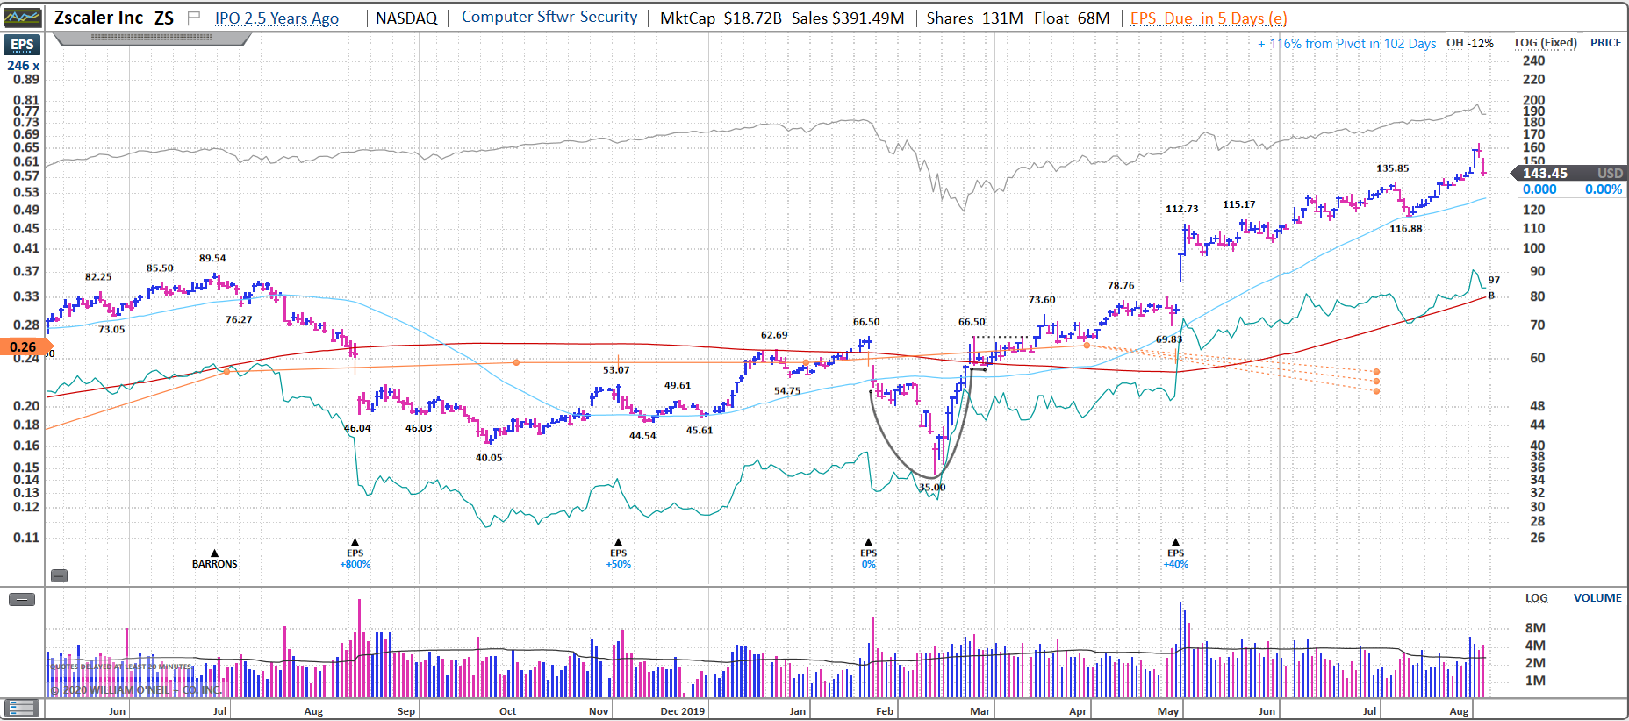Screen dimensions: 1629x721
Task: Click the +116% from Pivot in 102 Days note
Action: 1346,44
